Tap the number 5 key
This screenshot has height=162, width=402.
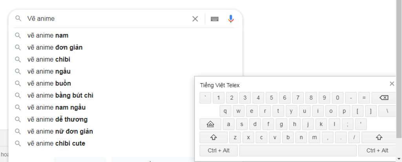pyautogui.click(x=271, y=98)
